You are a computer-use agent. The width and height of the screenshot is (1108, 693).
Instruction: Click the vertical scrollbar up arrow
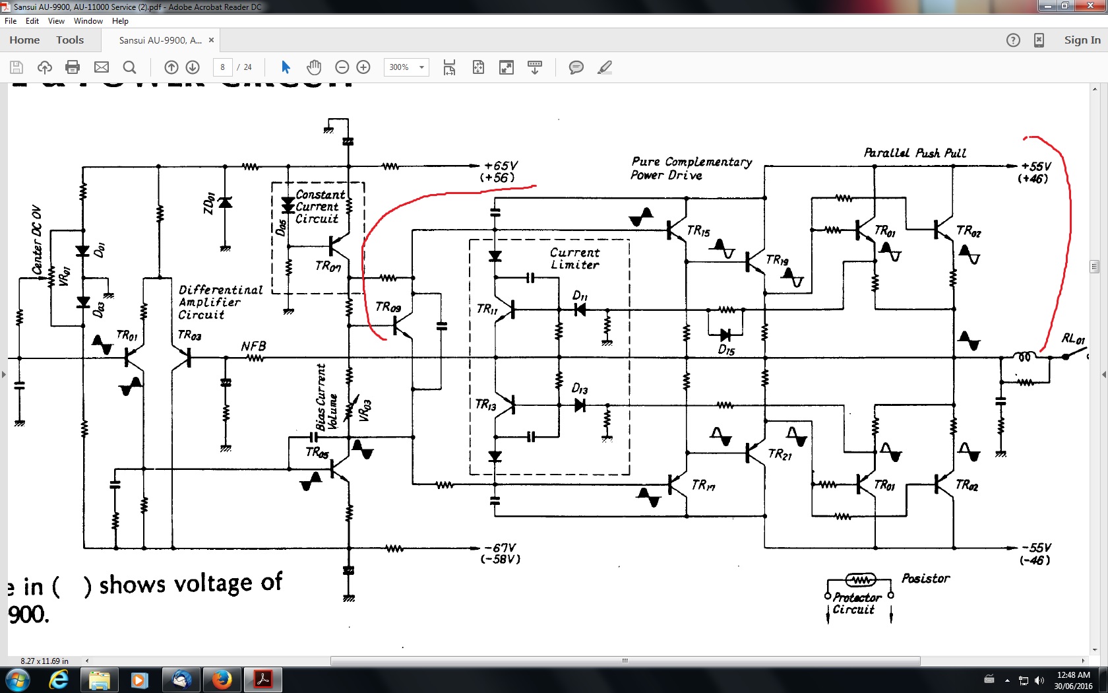1095,89
